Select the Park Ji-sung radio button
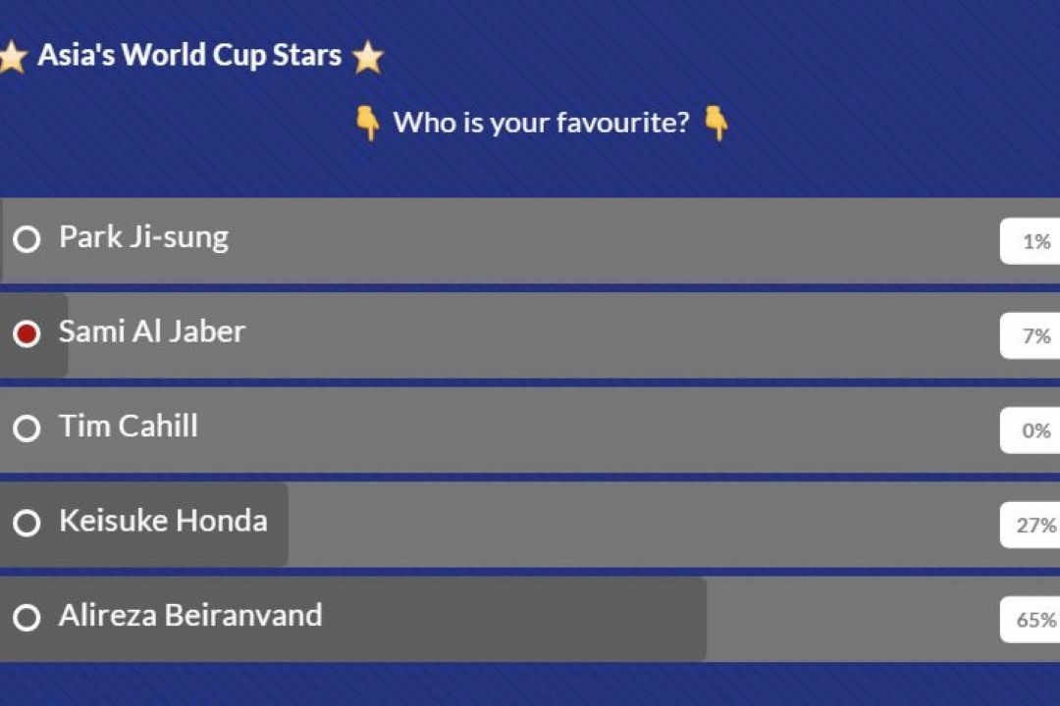 (27, 239)
